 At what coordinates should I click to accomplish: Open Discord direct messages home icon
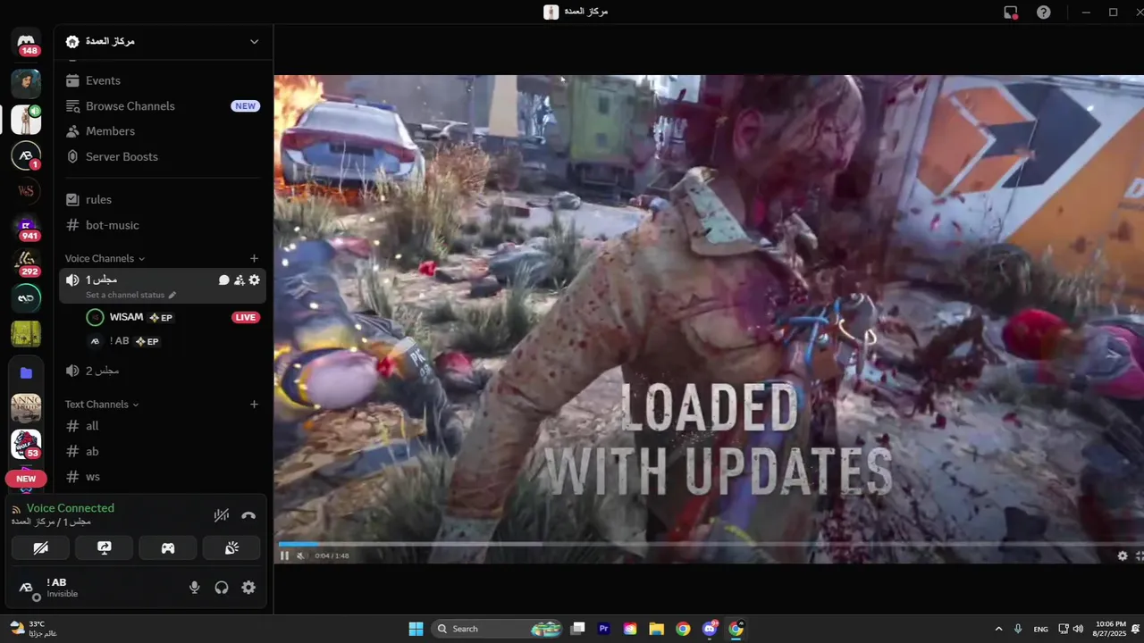[x=26, y=42]
